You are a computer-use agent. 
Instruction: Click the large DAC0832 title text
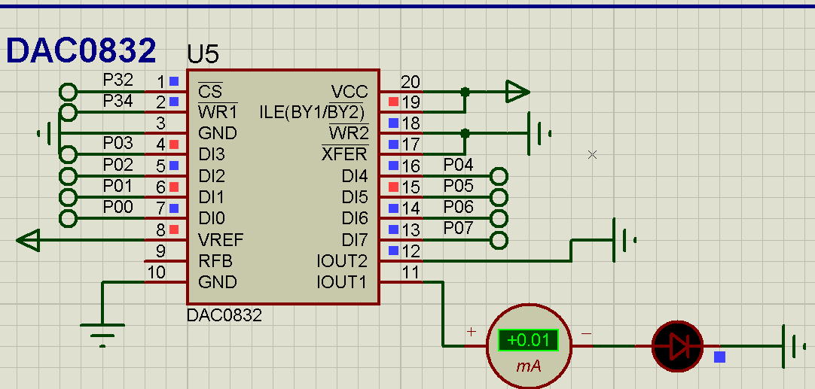[81, 50]
